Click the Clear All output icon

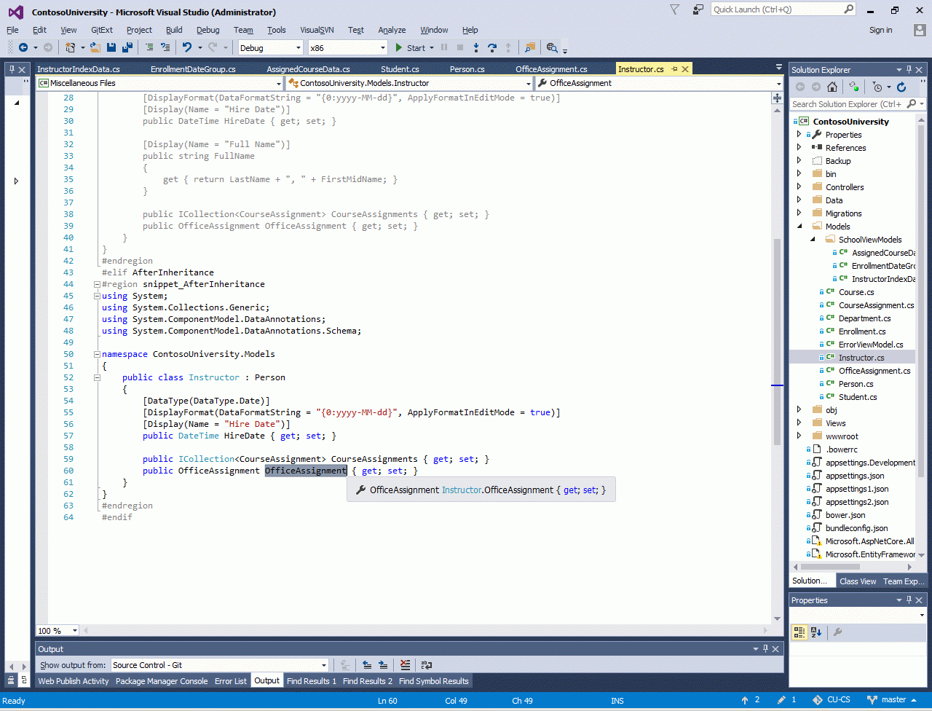[x=405, y=665]
